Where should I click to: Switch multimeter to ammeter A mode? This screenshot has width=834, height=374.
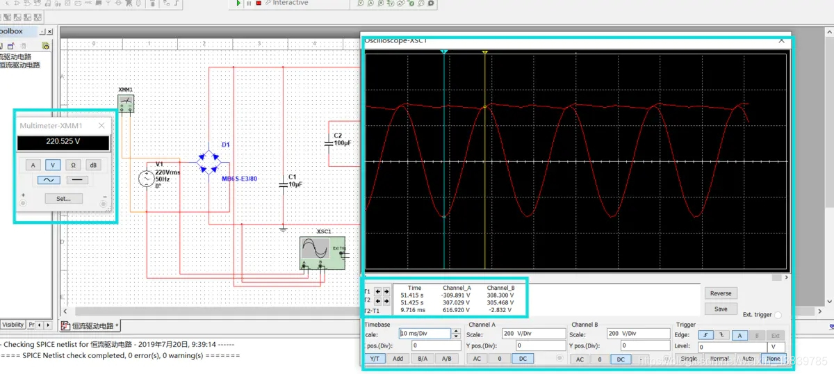[33, 165]
